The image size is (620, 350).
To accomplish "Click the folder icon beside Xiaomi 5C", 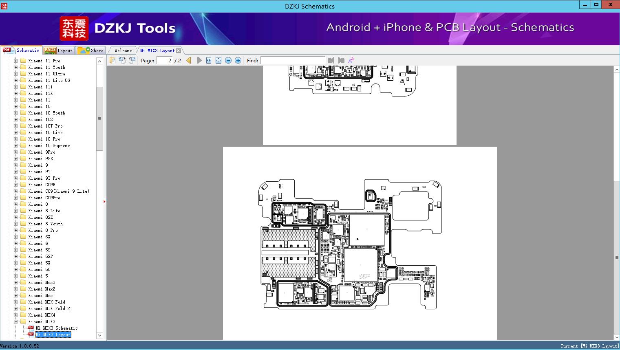I will click(x=23, y=269).
